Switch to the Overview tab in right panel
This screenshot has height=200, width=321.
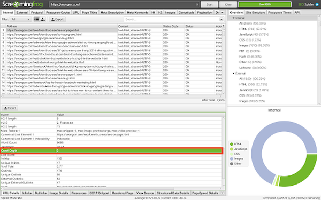[x=236, y=12]
